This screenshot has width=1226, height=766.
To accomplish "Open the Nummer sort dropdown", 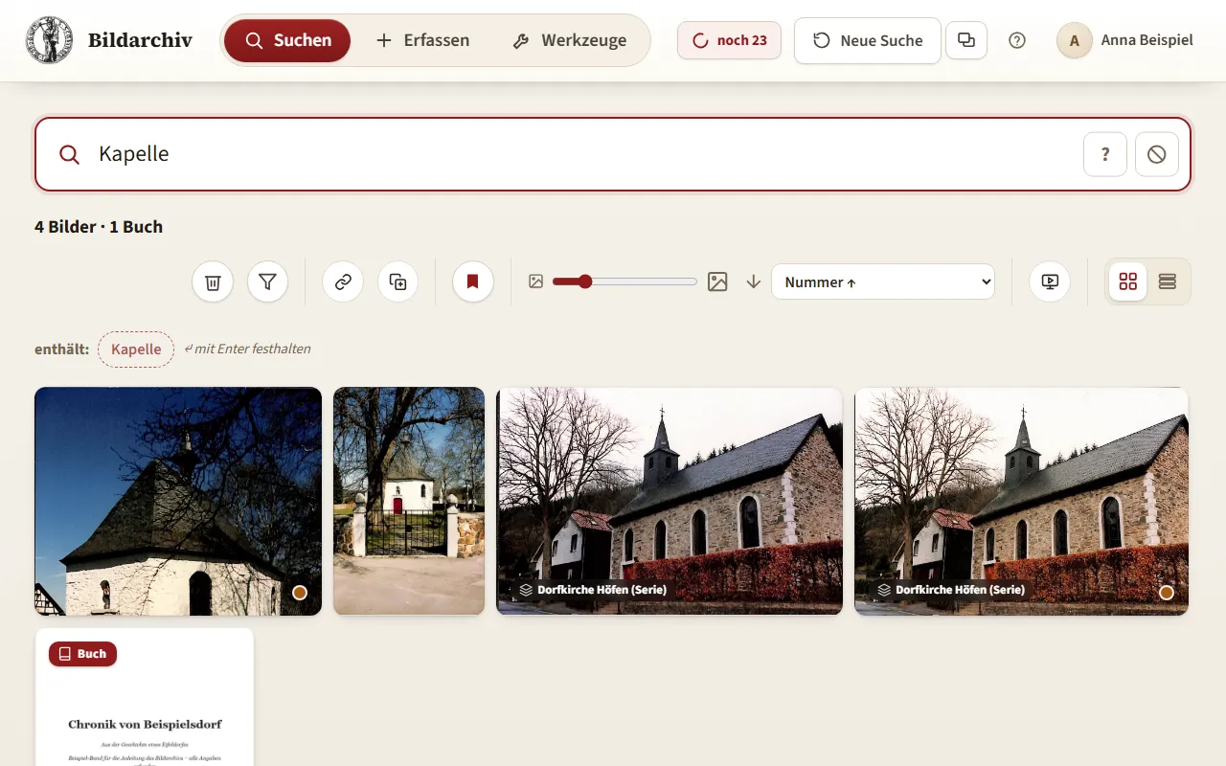I will [x=883, y=282].
